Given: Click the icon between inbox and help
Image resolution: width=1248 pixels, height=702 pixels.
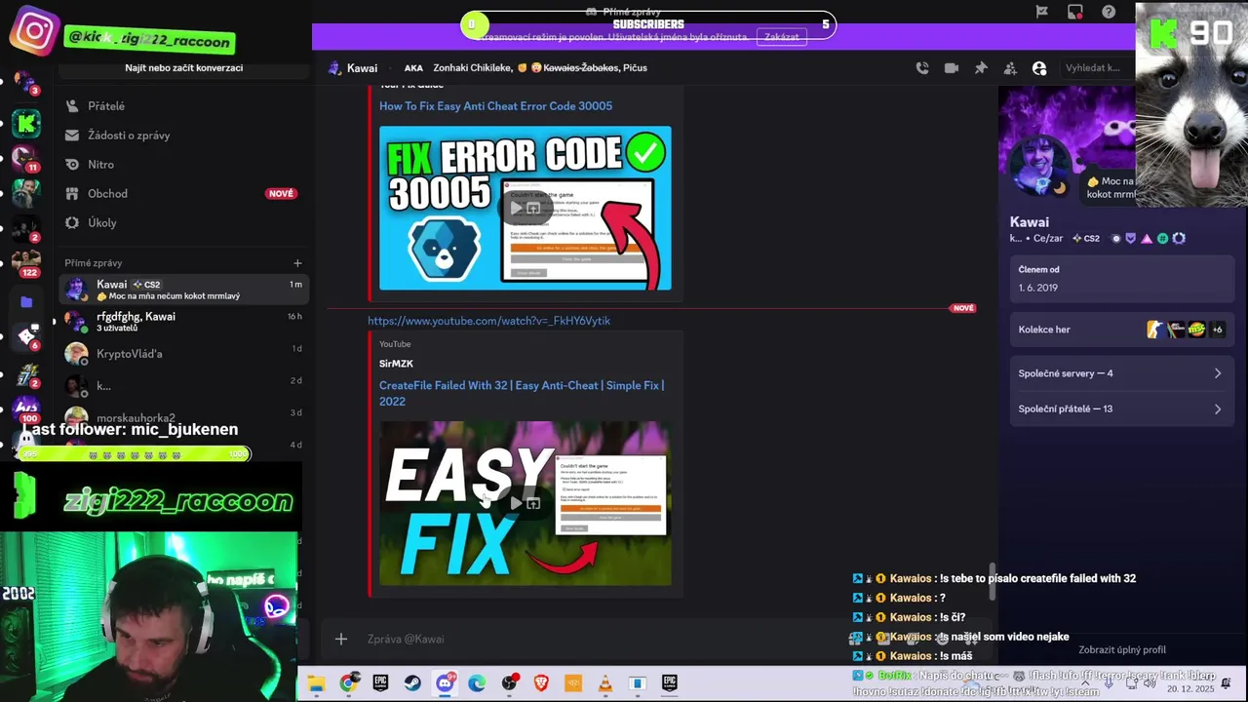Looking at the screenshot, I should click(x=1075, y=12).
